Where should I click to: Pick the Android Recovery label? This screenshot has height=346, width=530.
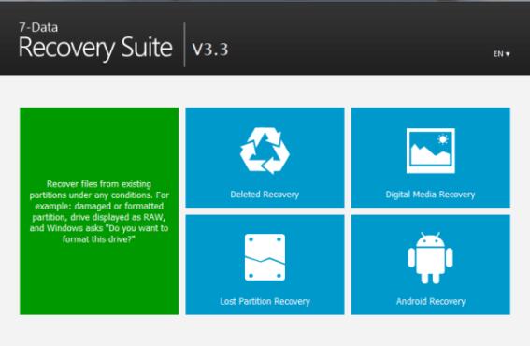coord(431,301)
